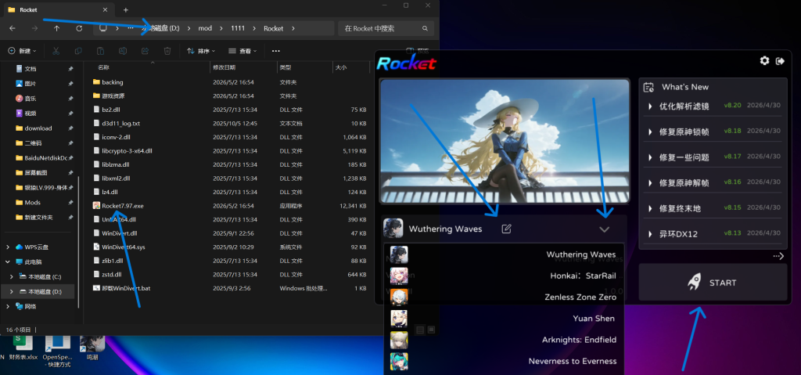The image size is (801, 375).
Task: Switch Explorer to details view toggle
Action: pos(420,330)
